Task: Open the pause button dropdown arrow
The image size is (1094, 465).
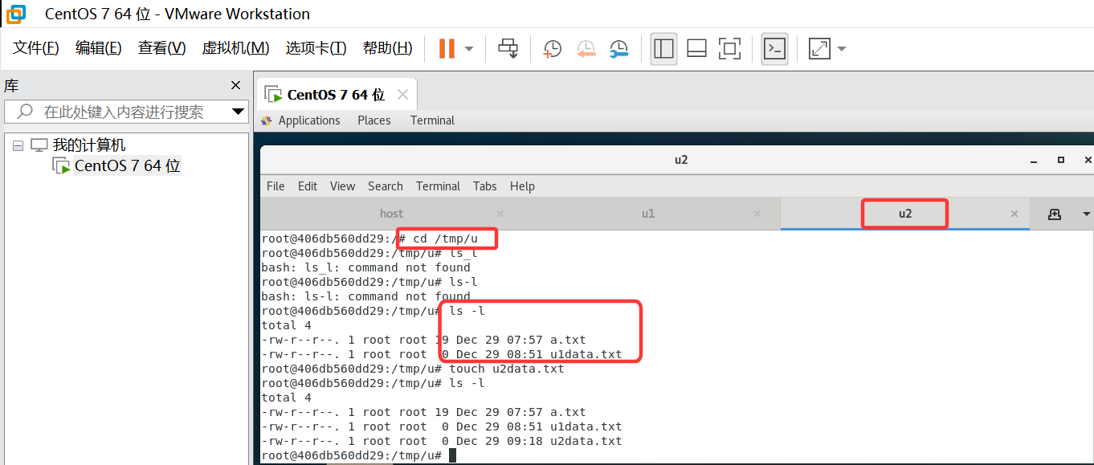Action: (x=467, y=48)
